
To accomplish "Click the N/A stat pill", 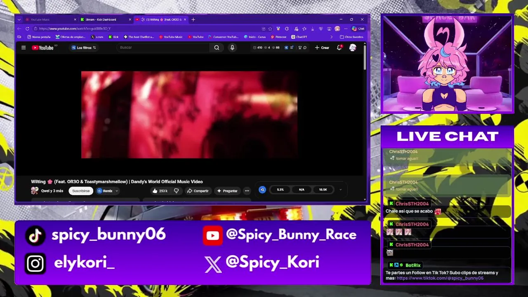I will (x=302, y=190).
